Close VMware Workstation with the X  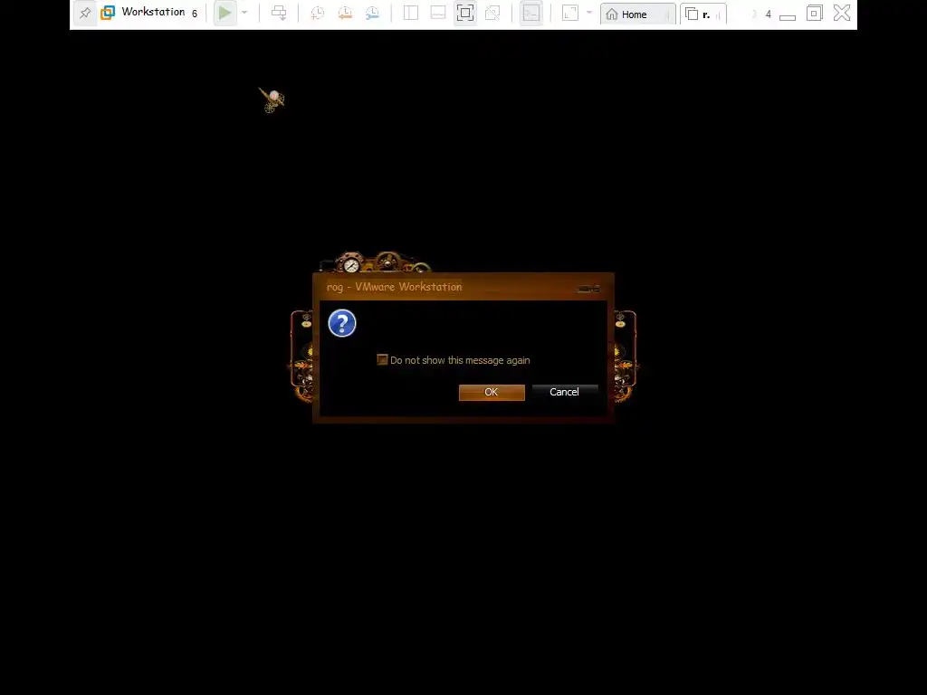(842, 13)
